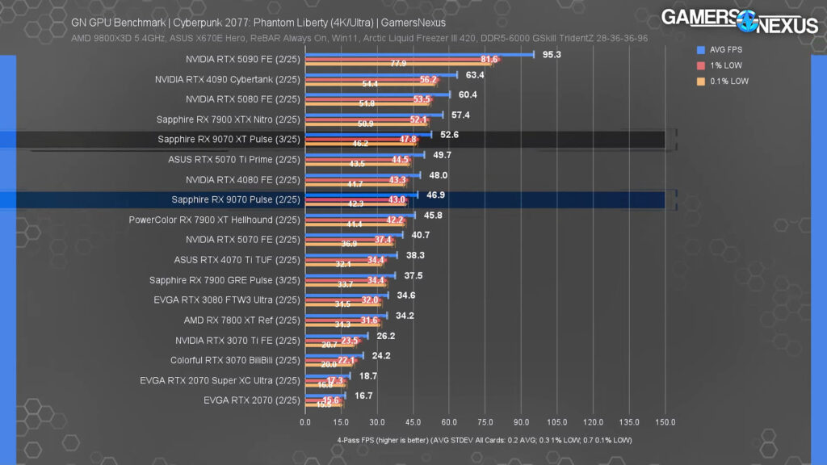Click the 56.2 one-percent low value
This screenshot has height=465, width=827.
(428, 80)
